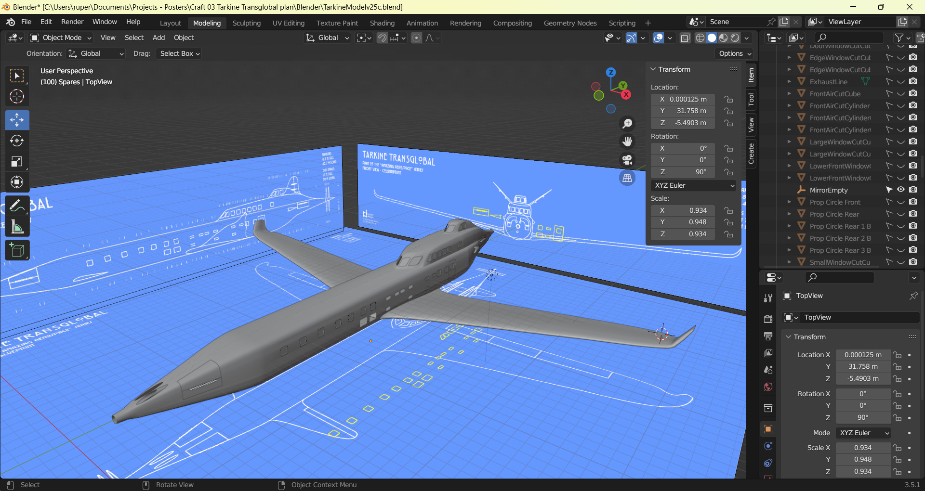This screenshot has width=925, height=491.
Task: Open viewport shading options dropdown arrow
Action: tap(746, 38)
